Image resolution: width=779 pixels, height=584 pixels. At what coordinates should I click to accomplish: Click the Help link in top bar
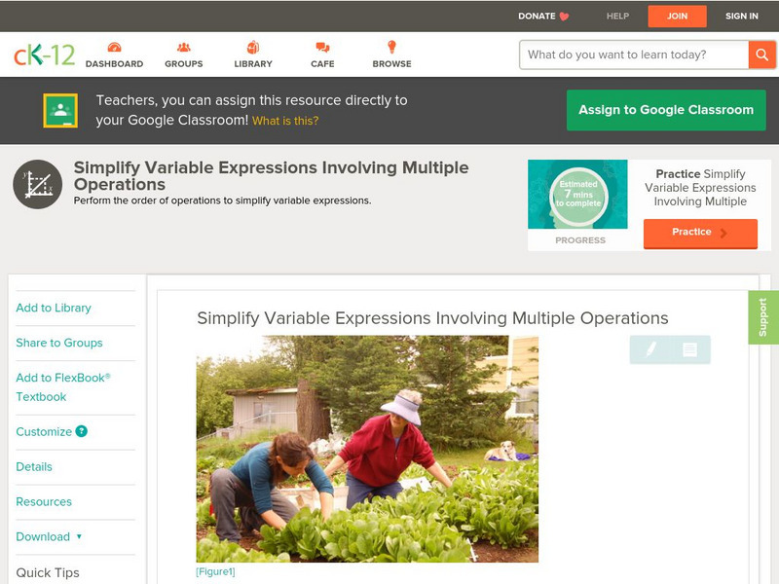tap(617, 16)
